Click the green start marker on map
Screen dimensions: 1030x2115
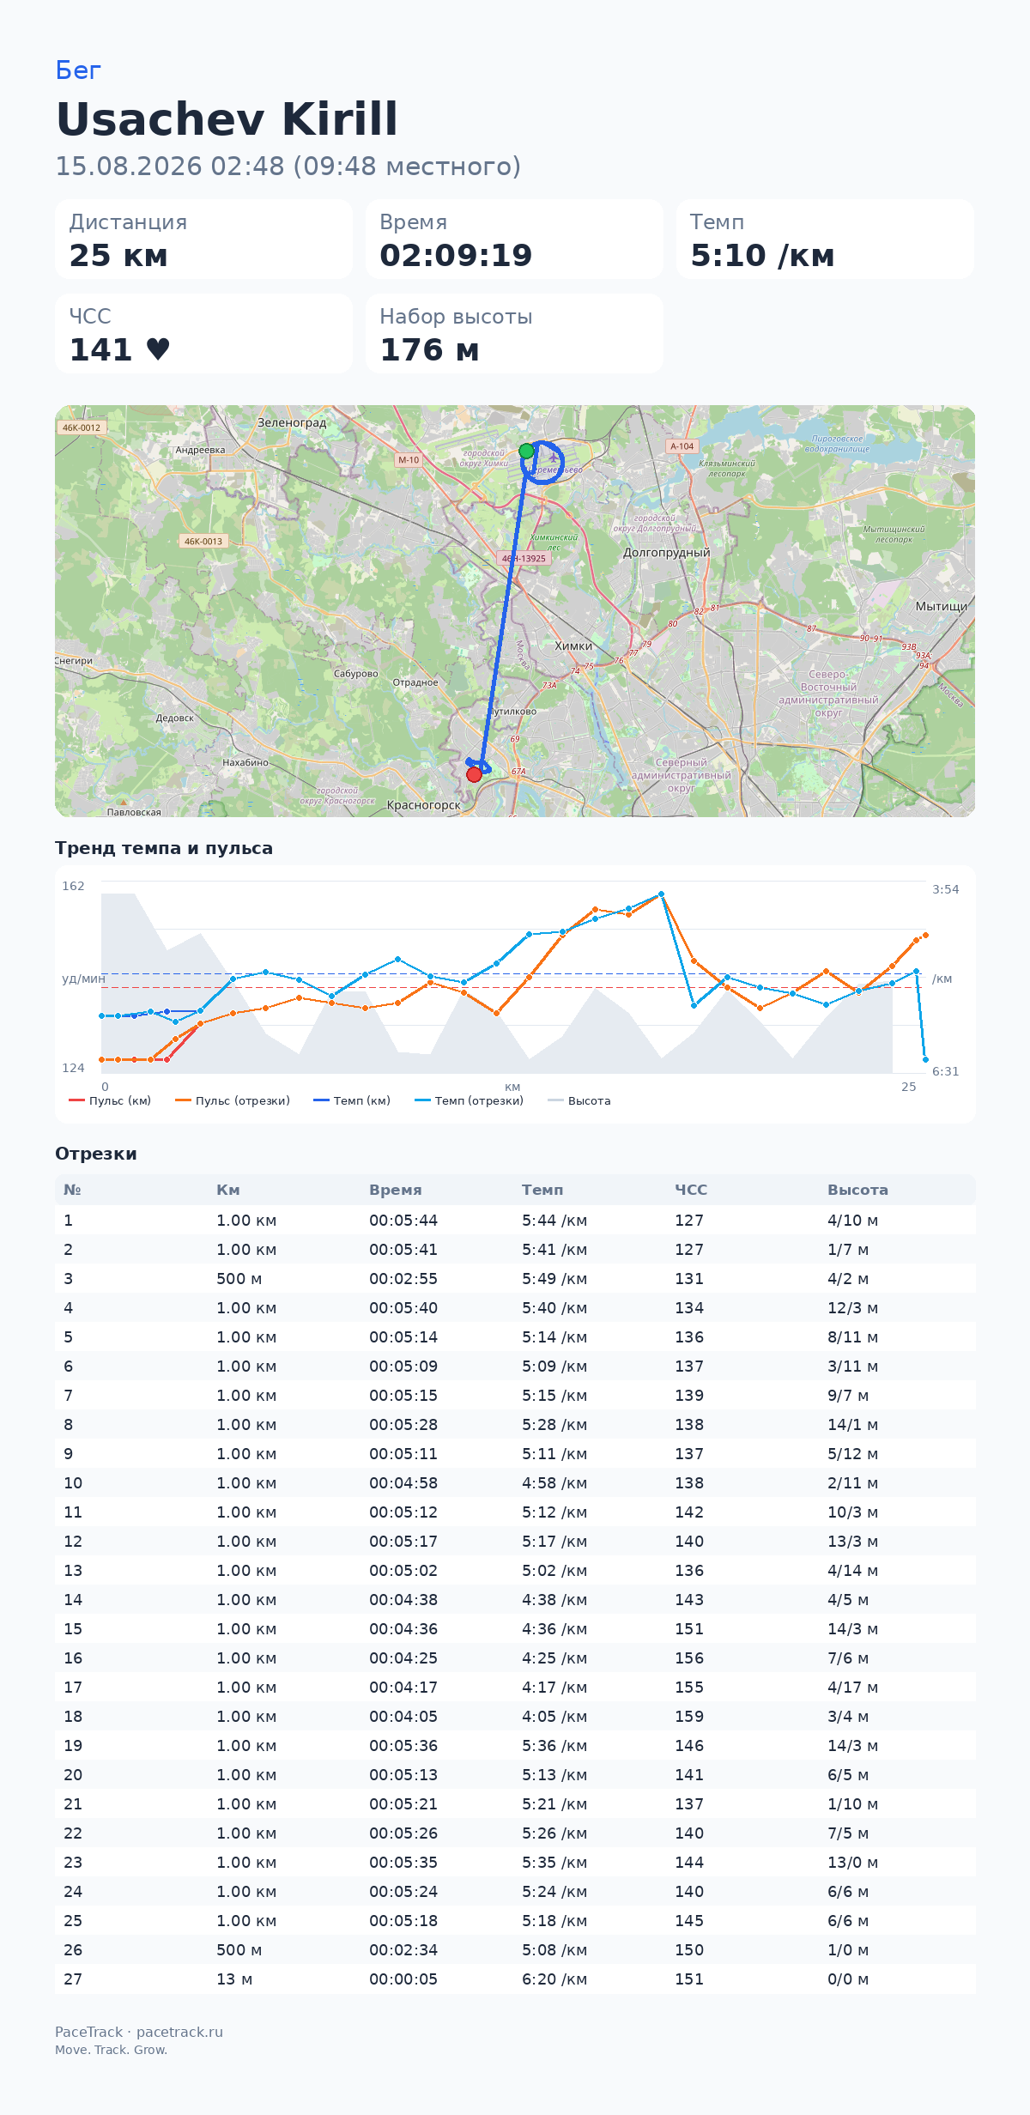[526, 451]
